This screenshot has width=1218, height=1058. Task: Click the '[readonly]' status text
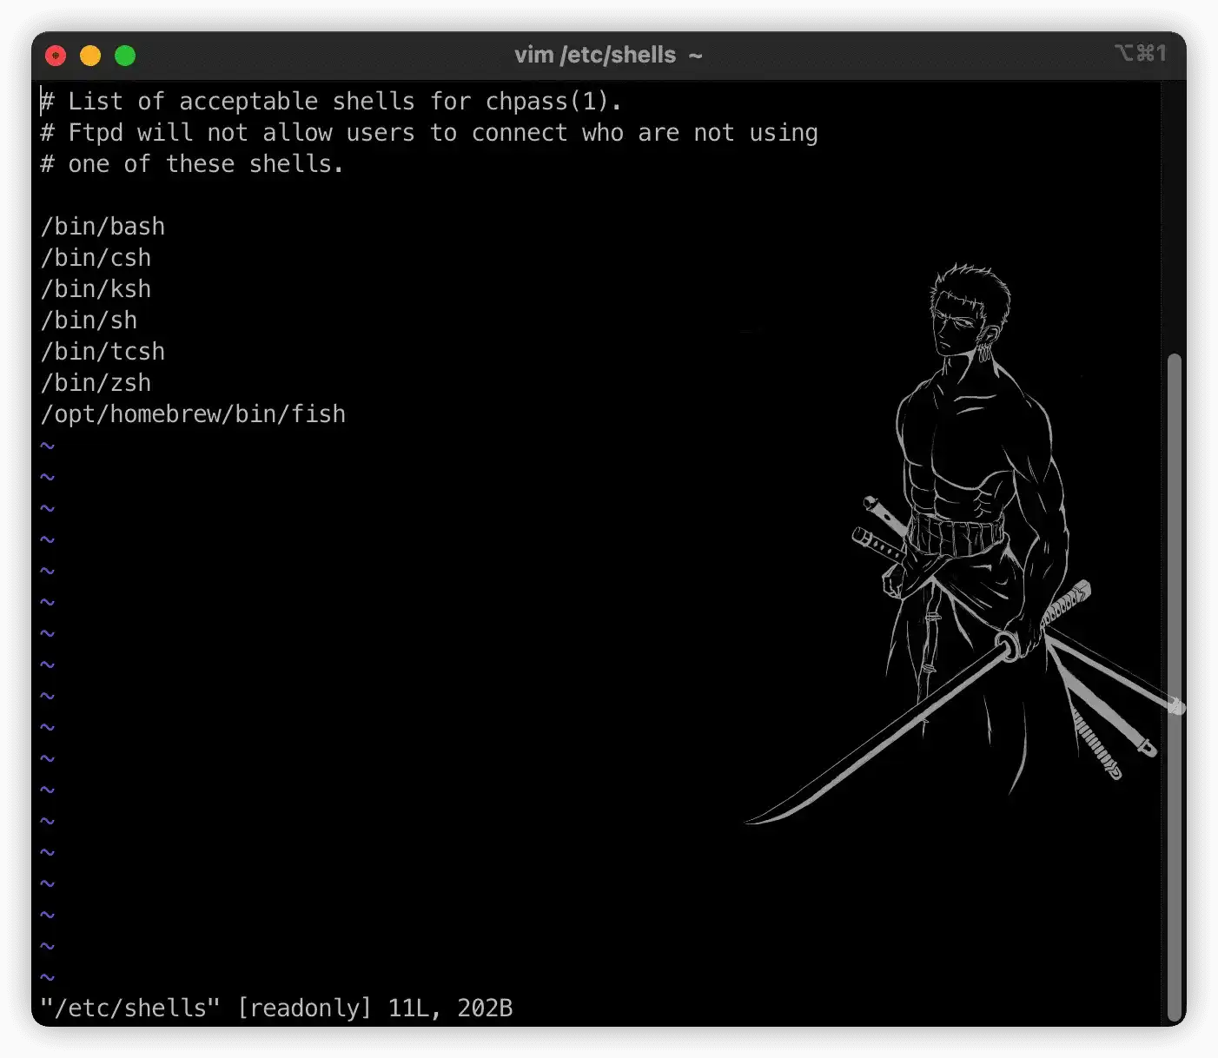(x=304, y=1008)
